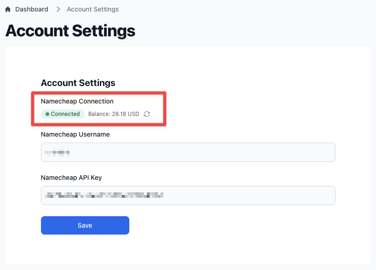The image size is (376, 270).
Task: Click the blurred API key value text
Action: click(x=104, y=195)
